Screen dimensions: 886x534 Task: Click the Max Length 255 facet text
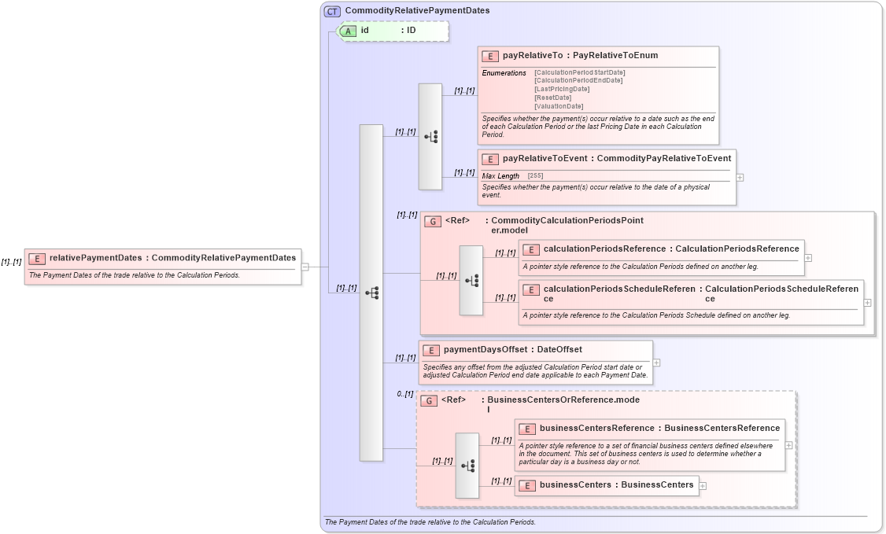pyautogui.click(x=512, y=176)
